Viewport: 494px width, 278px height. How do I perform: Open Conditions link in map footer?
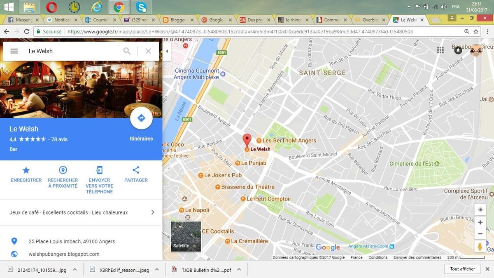(378, 257)
